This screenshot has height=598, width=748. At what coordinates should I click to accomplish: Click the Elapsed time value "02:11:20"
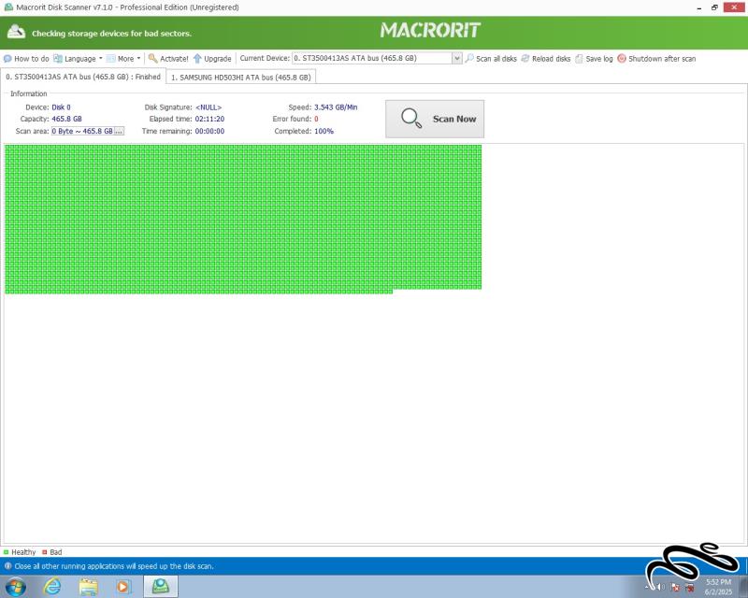(209, 119)
